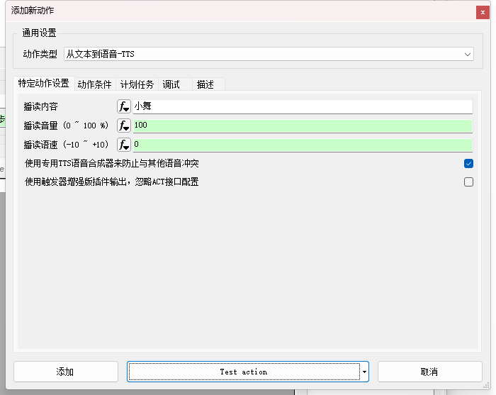The width and height of the screenshot is (496, 395).
Task: Toggle 使用专用TTS语音合成器 checkbox
Action: (x=468, y=164)
